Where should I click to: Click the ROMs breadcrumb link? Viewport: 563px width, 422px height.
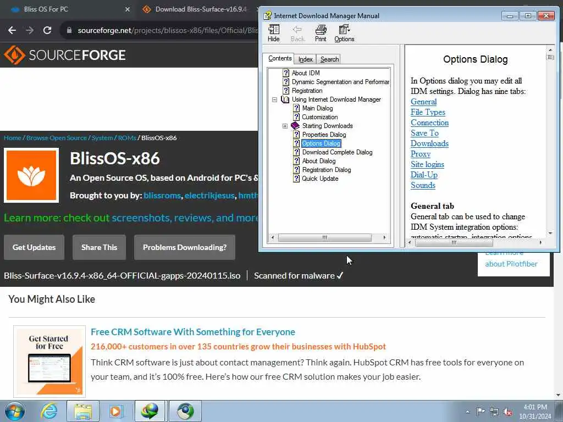tap(127, 138)
